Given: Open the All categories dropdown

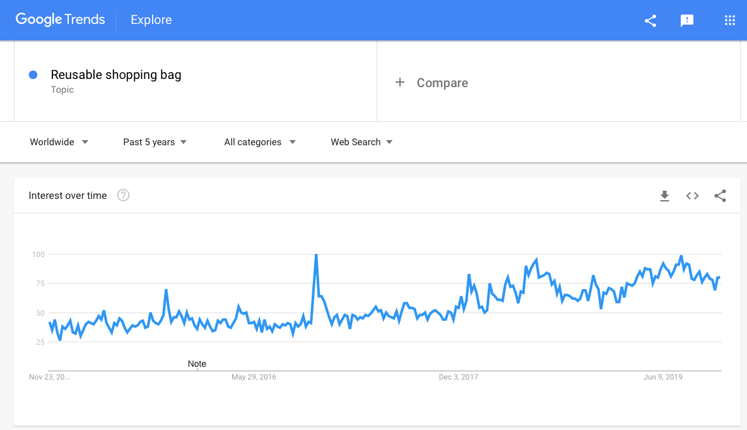Looking at the screenshot, I should 259,142.
